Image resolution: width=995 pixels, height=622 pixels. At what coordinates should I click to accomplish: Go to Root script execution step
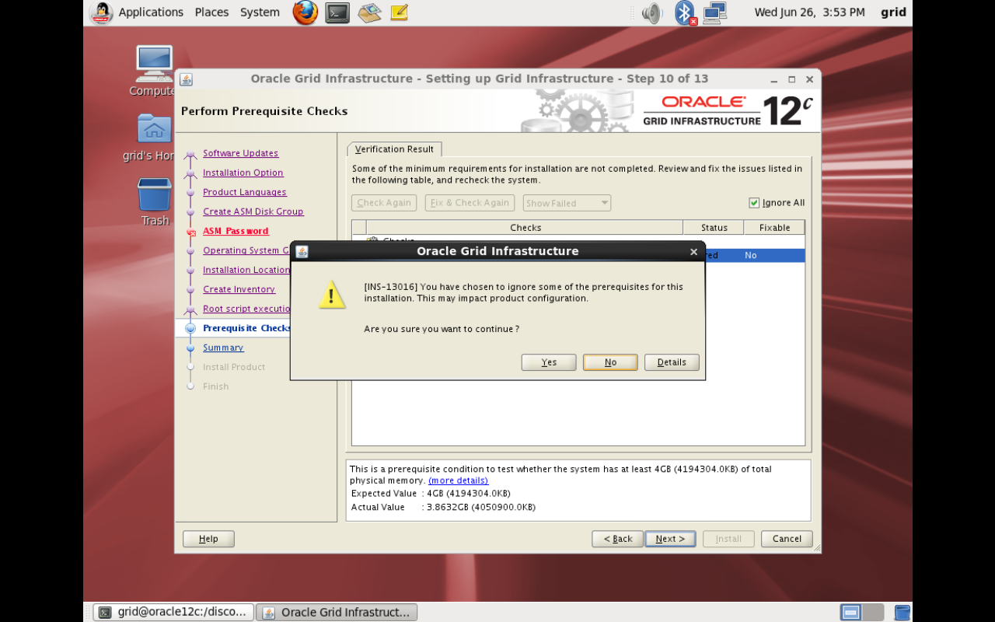pos(246,309)
